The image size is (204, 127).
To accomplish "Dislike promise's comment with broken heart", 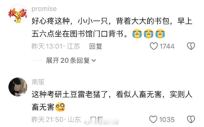I will (x=191, y=46).
